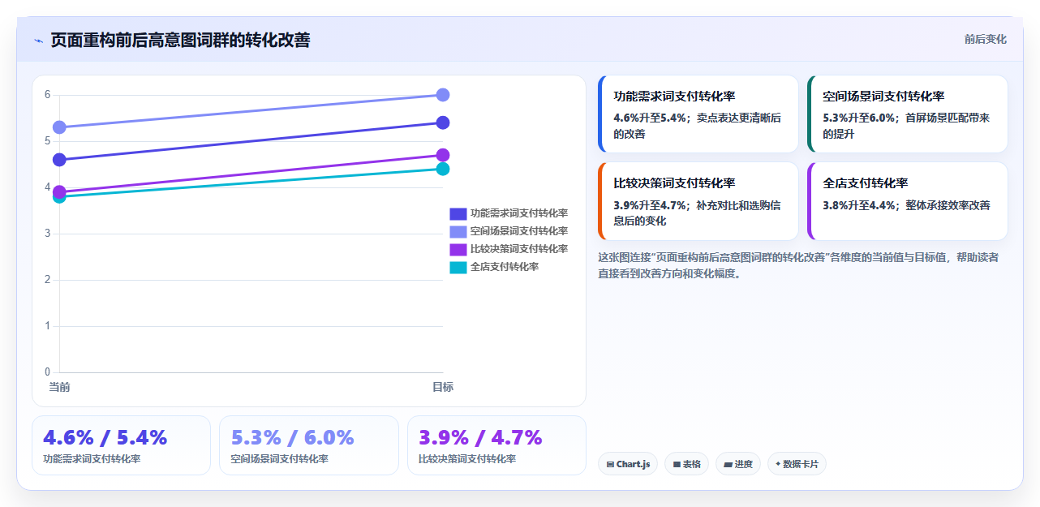Select the 5.3% / 6.0% stat value
1040x507 pixels.
(x=292, y=437)
